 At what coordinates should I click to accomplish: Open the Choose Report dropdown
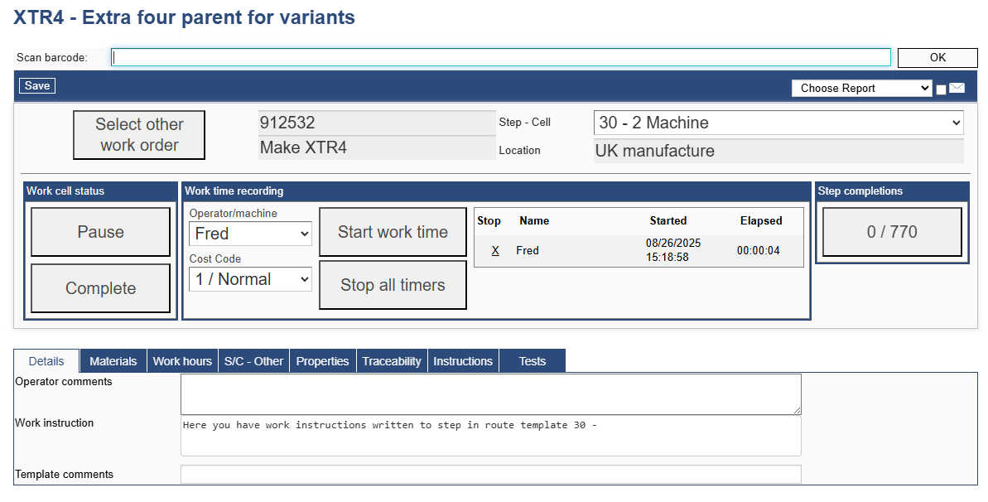coord(861,89)
